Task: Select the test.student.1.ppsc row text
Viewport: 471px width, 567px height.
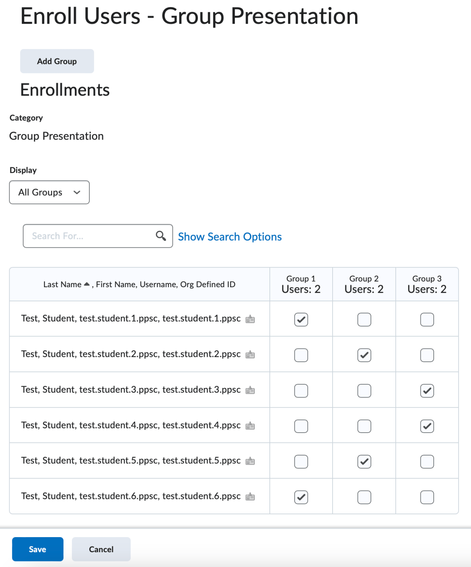Action: tap(131, 318)
